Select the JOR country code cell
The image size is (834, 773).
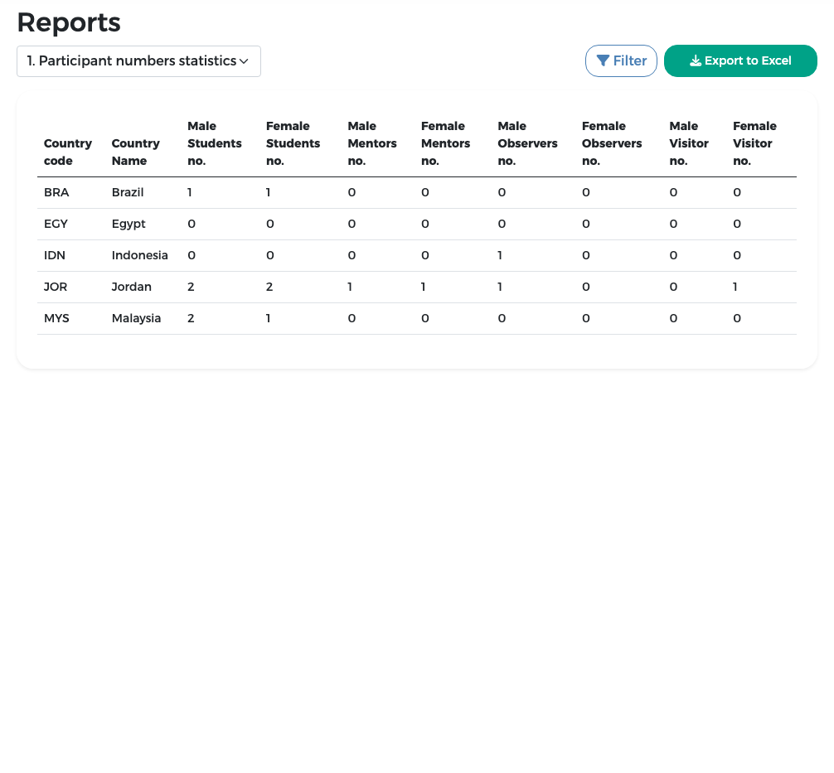[x=56, y=287]
